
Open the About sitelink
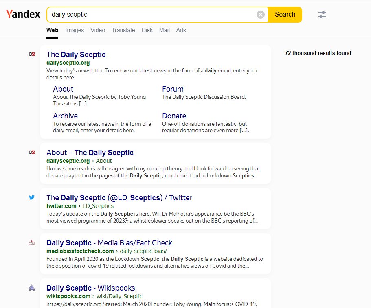coord(63,89)
